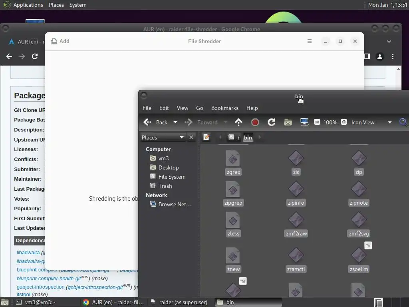Click the search magnifier in file manager
This screenshot has width=409, height=307.
click(x=403, y=122)
